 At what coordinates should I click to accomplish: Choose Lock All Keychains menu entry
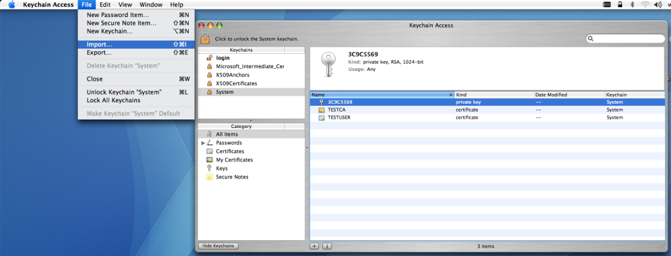[136, 100]
